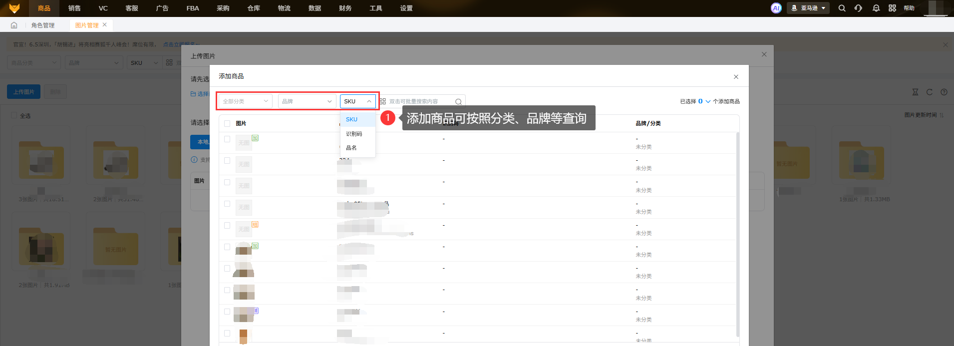Image resolution: width=954 pixels, height=346 pixels.
Task: Open the 财务 top menu
Action: pos(345,8)
